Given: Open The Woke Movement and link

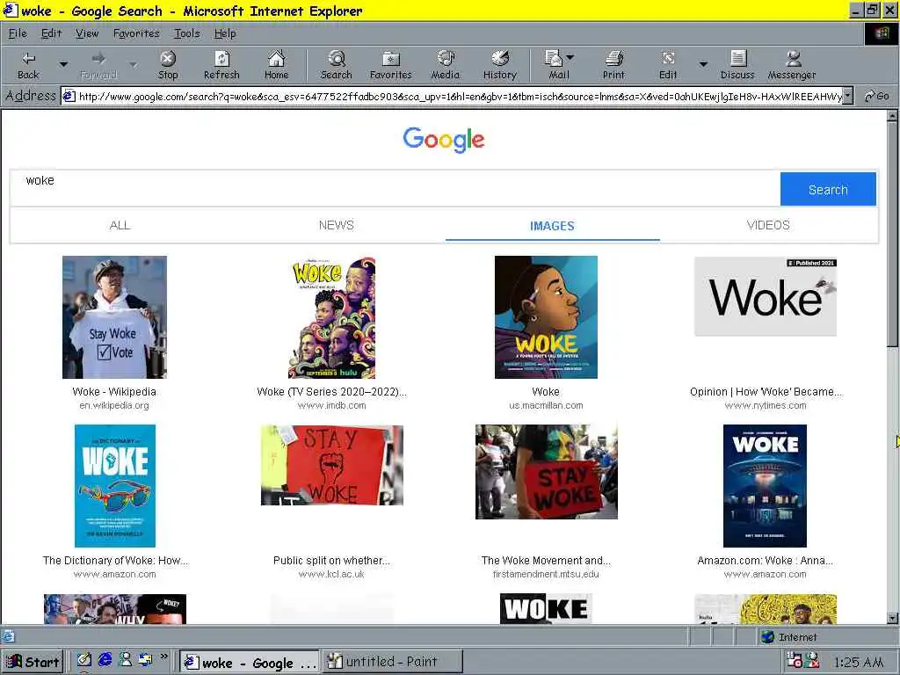Looking at the screenshot, I should [546, 560].
